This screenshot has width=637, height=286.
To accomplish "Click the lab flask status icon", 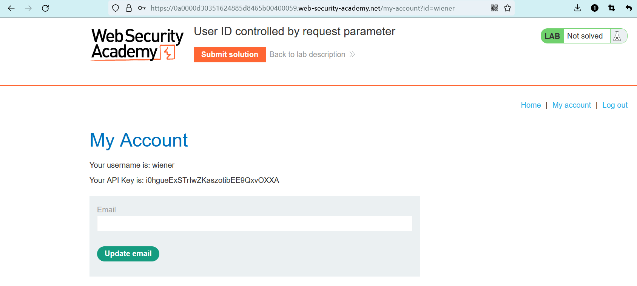I will pyautogui.click(x=617, y=36).
